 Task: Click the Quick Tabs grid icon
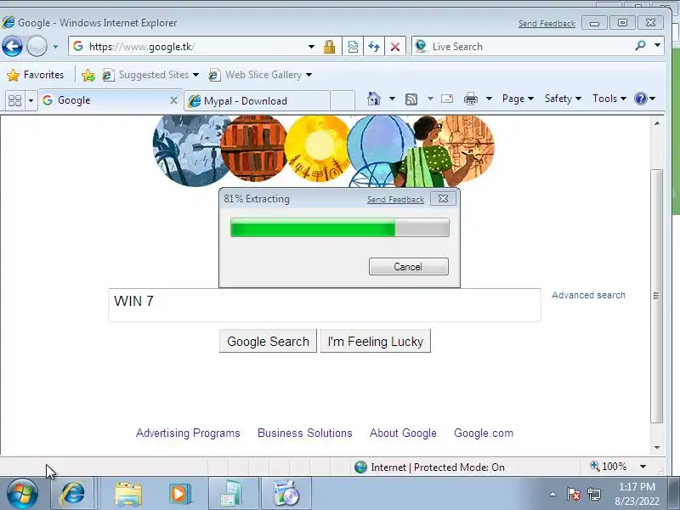click(x=14, y=100)
